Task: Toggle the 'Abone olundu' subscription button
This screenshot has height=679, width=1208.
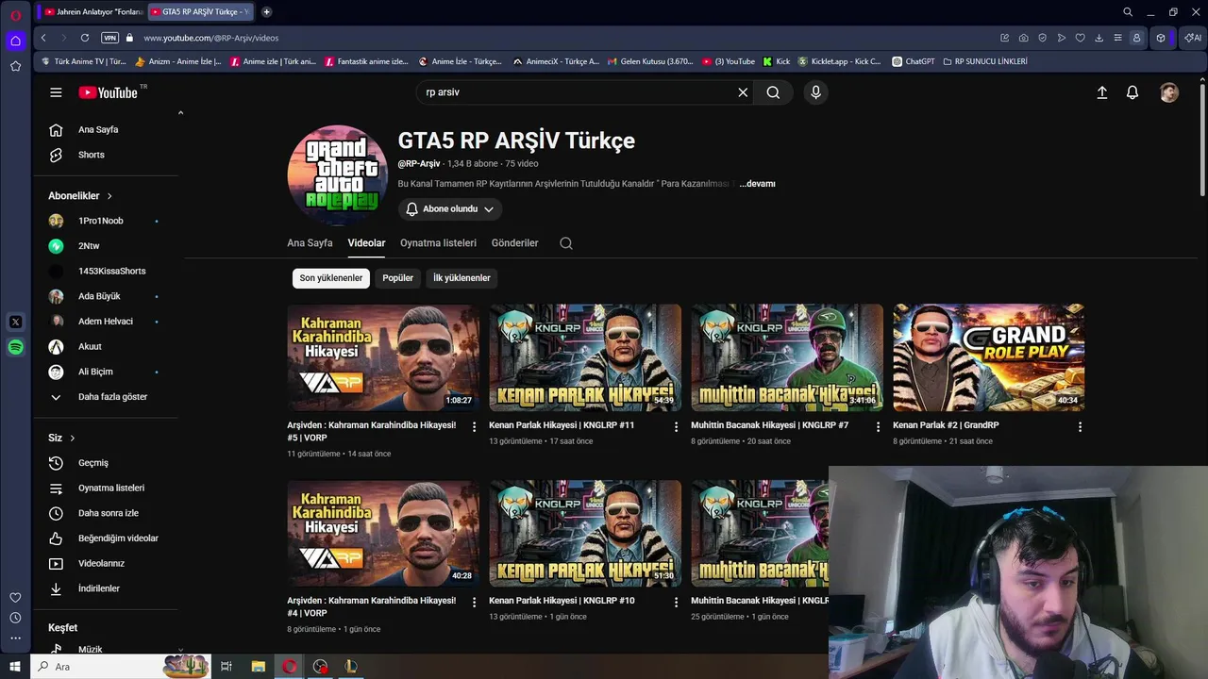Action: (x=450, y=209)
